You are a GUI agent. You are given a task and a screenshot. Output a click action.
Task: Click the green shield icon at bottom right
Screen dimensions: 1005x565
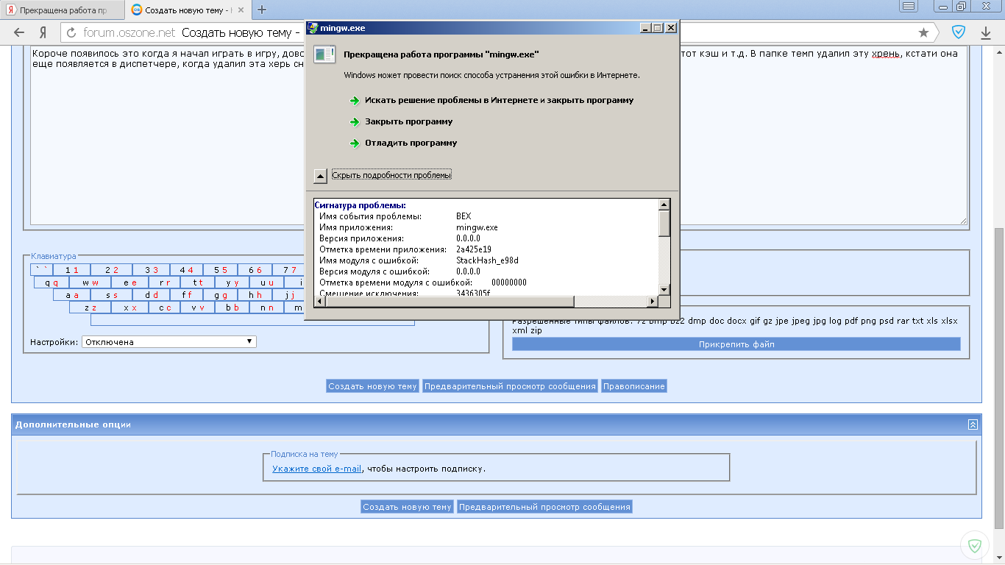975,545
